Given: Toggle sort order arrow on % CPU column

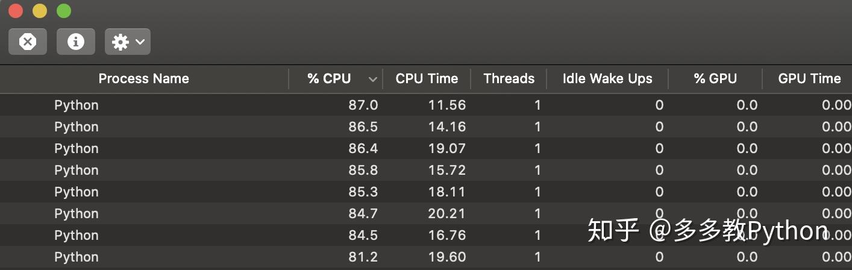Looking at the screenshot, I should point(372,79).
